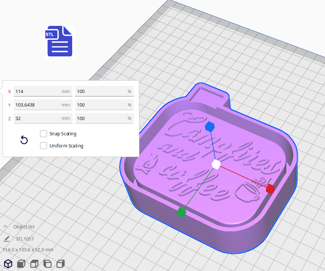This screenshot has width=325, height=271.
Task: Select the right side view cube icon
Action: click(x=61, y=263)
